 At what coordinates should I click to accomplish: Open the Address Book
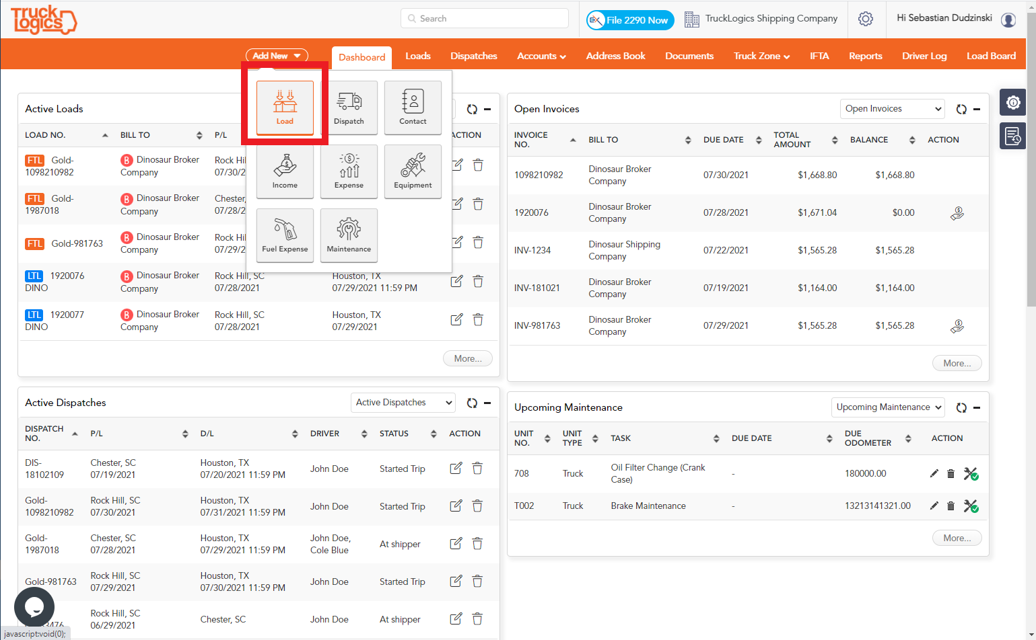point(616,56)
